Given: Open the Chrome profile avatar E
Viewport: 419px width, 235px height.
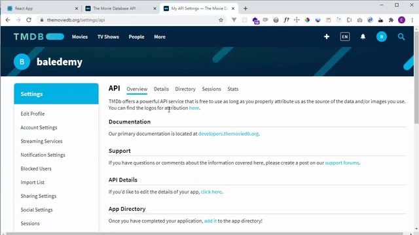Looking at the screenshot, I should tap(401, 20).
